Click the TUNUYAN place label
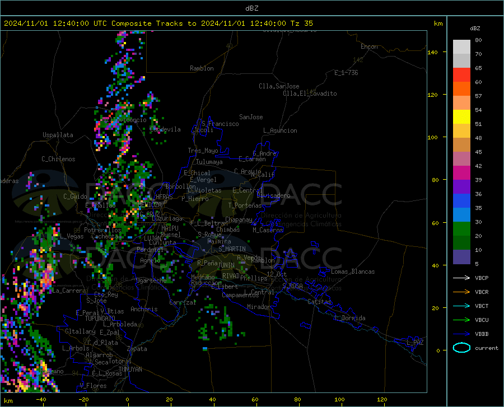Viewport: 504px width, 407px height. [130, 369]
